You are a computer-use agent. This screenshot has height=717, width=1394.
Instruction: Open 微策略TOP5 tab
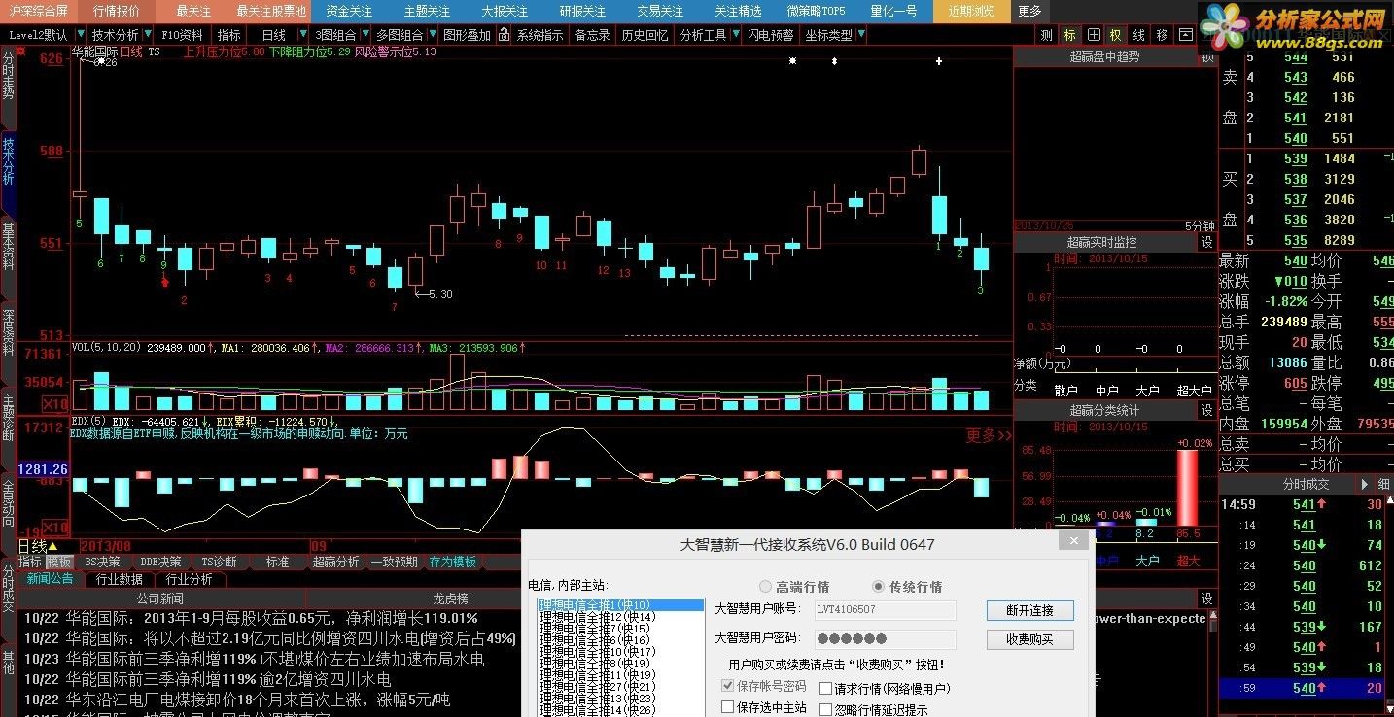coord(816,11)
